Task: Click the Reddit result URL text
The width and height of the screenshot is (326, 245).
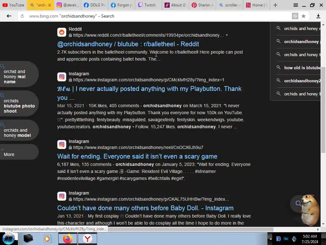Action: point(148,35)
